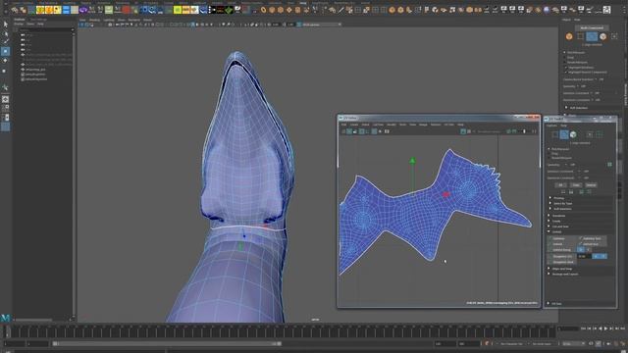The image size is (628, 353).
Task: Select the Paint Selection tool in the toolbox
Action: tap(5, 42)
